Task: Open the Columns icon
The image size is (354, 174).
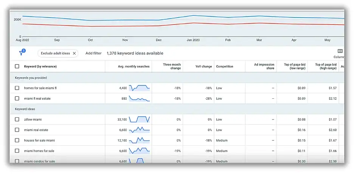Action: [340, 51]
